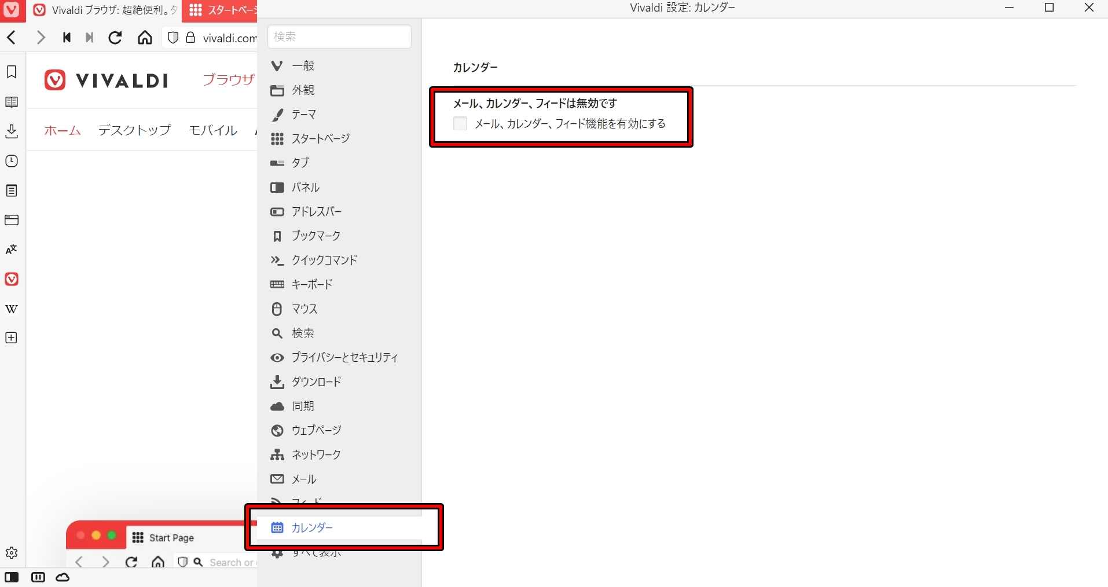View site info via padlock icon
Image resolution: width=1108 pixels, height=587 pixels.
pos(190,38)
